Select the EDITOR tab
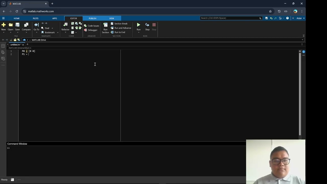The height and width of the screenshot is (184, 327). [x=74, y=18]
